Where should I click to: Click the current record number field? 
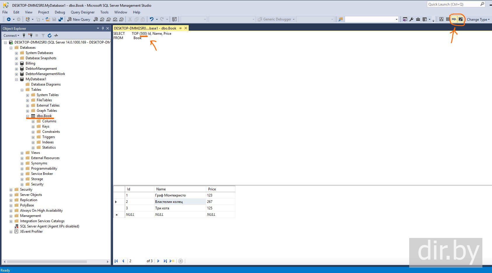tap(137, 261)
